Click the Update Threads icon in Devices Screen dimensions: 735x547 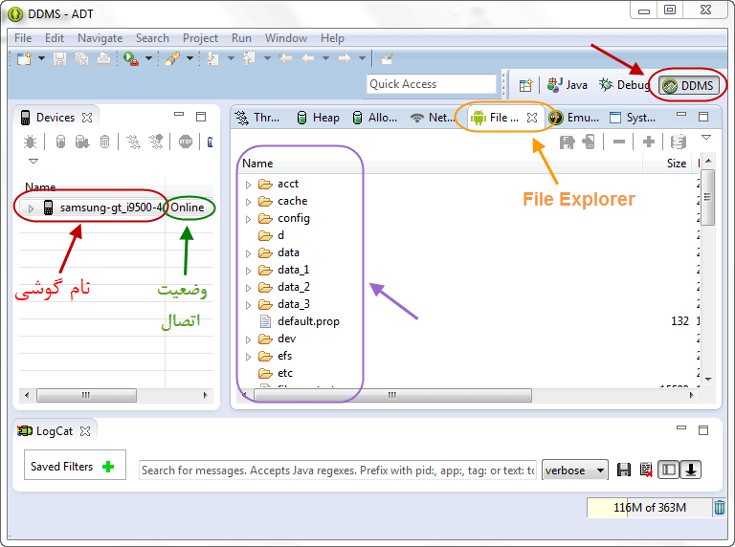point(134,142)
